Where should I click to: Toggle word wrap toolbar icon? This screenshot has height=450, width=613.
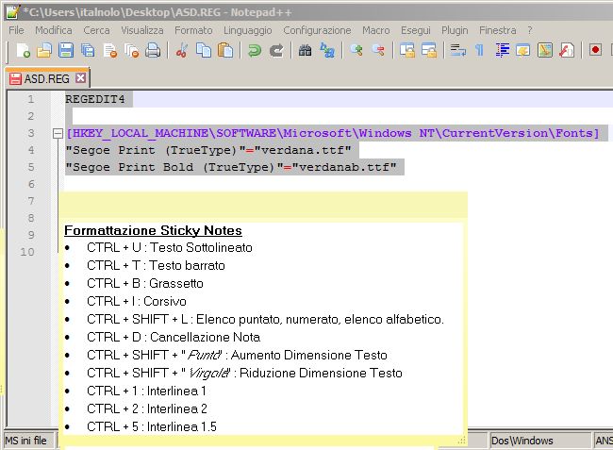[457, 50]
